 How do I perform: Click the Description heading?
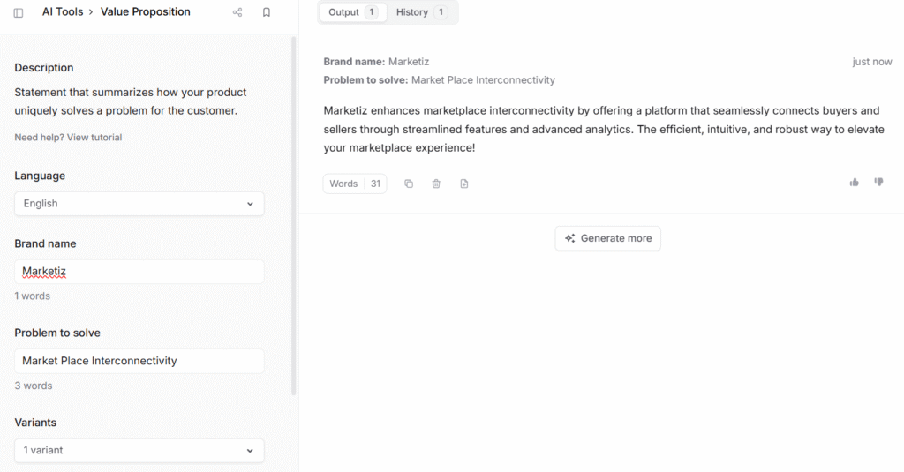click(44, 67)
